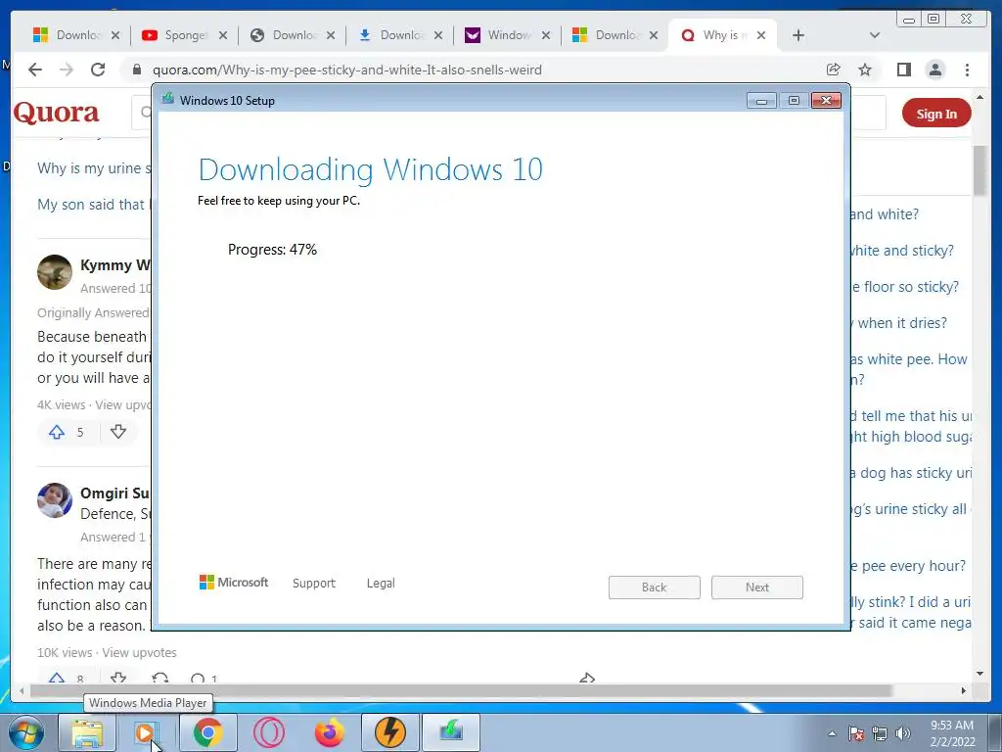Open the related question ending 'when it dries?'
Screen dimensions: 1002x752
click(898, 323)
